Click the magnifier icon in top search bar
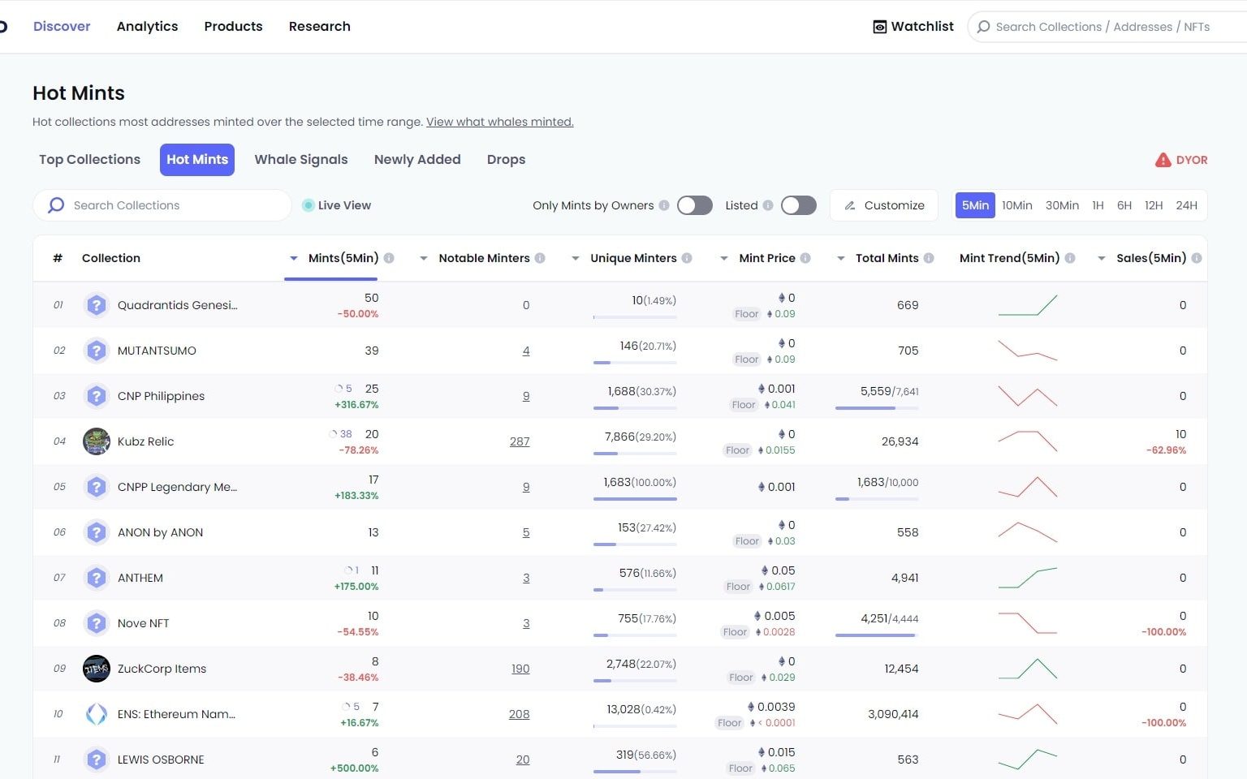 pyautogui.click(x=983, y=27)
